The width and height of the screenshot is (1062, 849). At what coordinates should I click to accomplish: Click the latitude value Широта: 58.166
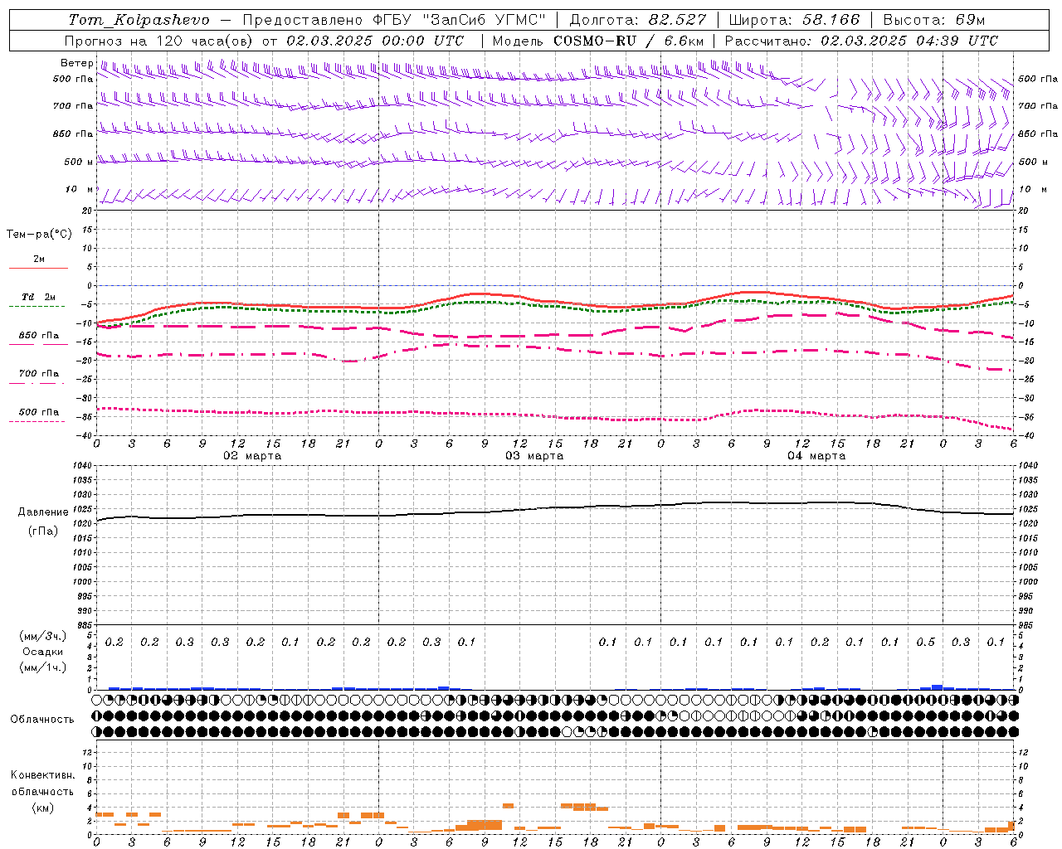click(x=795, y=19)
